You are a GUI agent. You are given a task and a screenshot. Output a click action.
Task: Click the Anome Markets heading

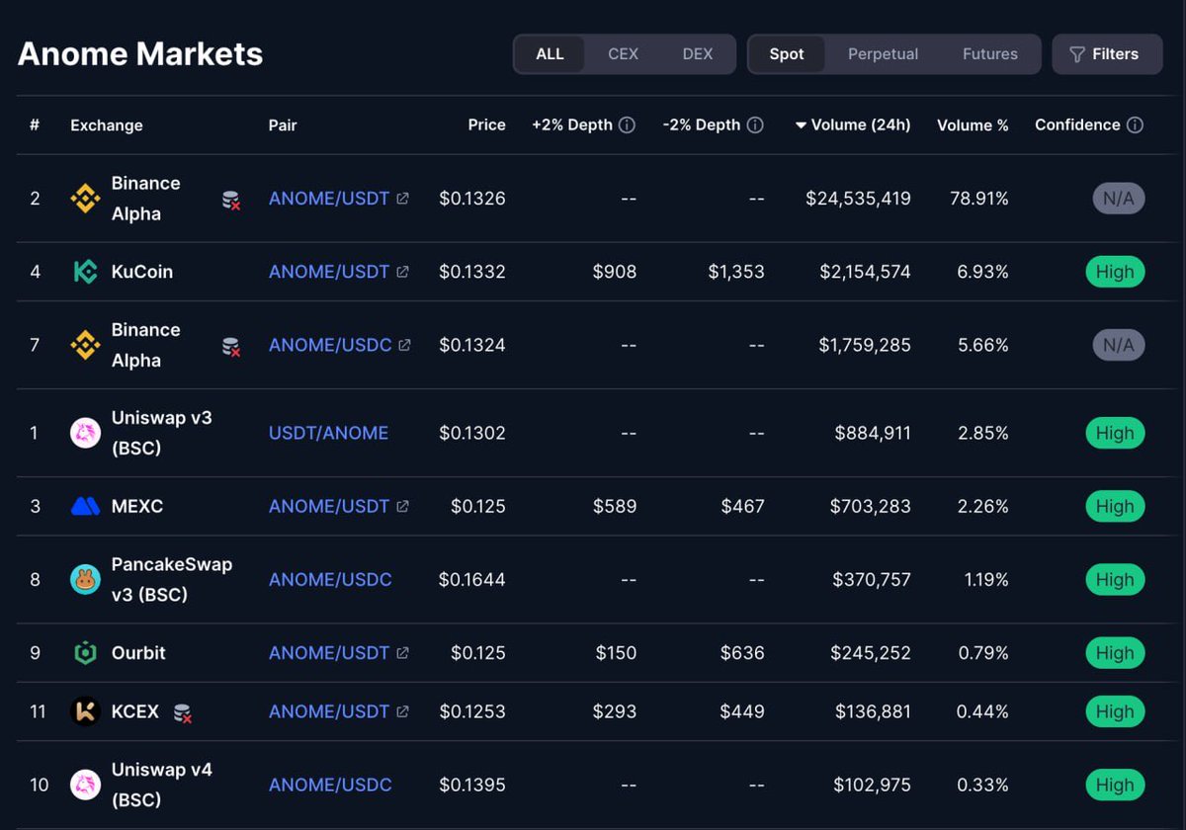pos(140,53)
